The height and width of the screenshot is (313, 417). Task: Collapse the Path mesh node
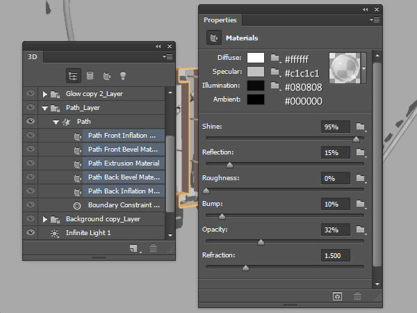[x=56, y=122]
